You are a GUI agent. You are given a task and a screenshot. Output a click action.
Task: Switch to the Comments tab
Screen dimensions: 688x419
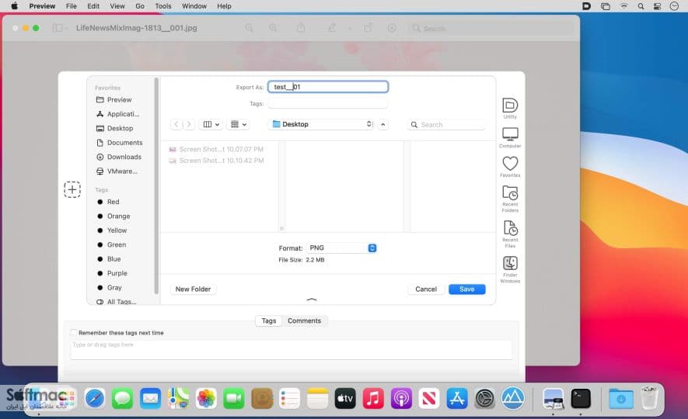[304, 321]
